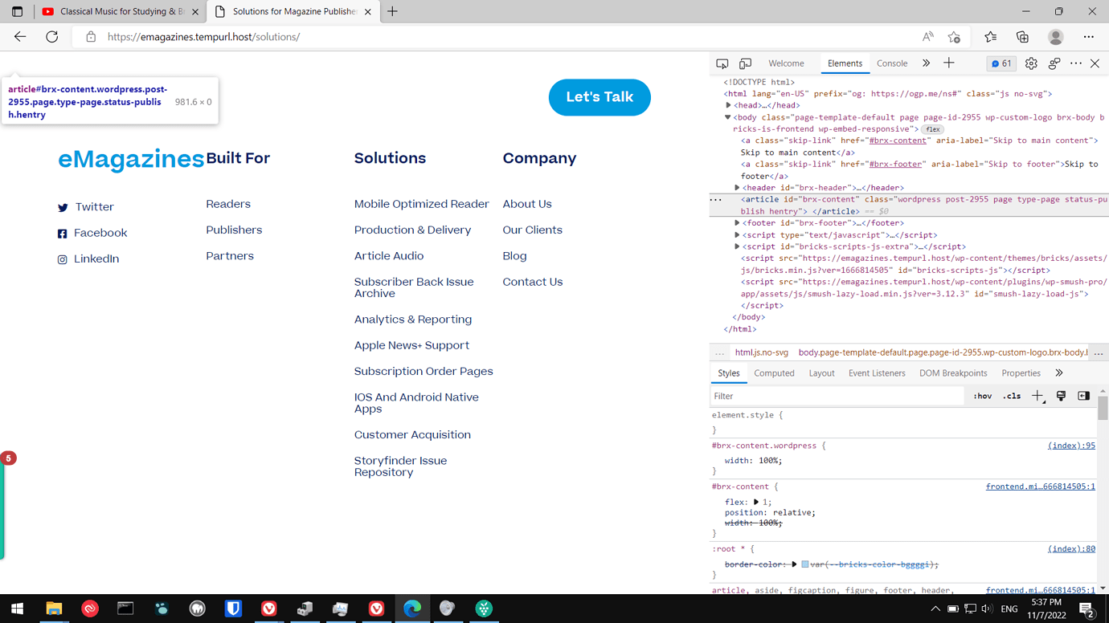This screenshot has height=623, width=1109.
Task: Click the flex badge on body element
Action: (932, 129)
